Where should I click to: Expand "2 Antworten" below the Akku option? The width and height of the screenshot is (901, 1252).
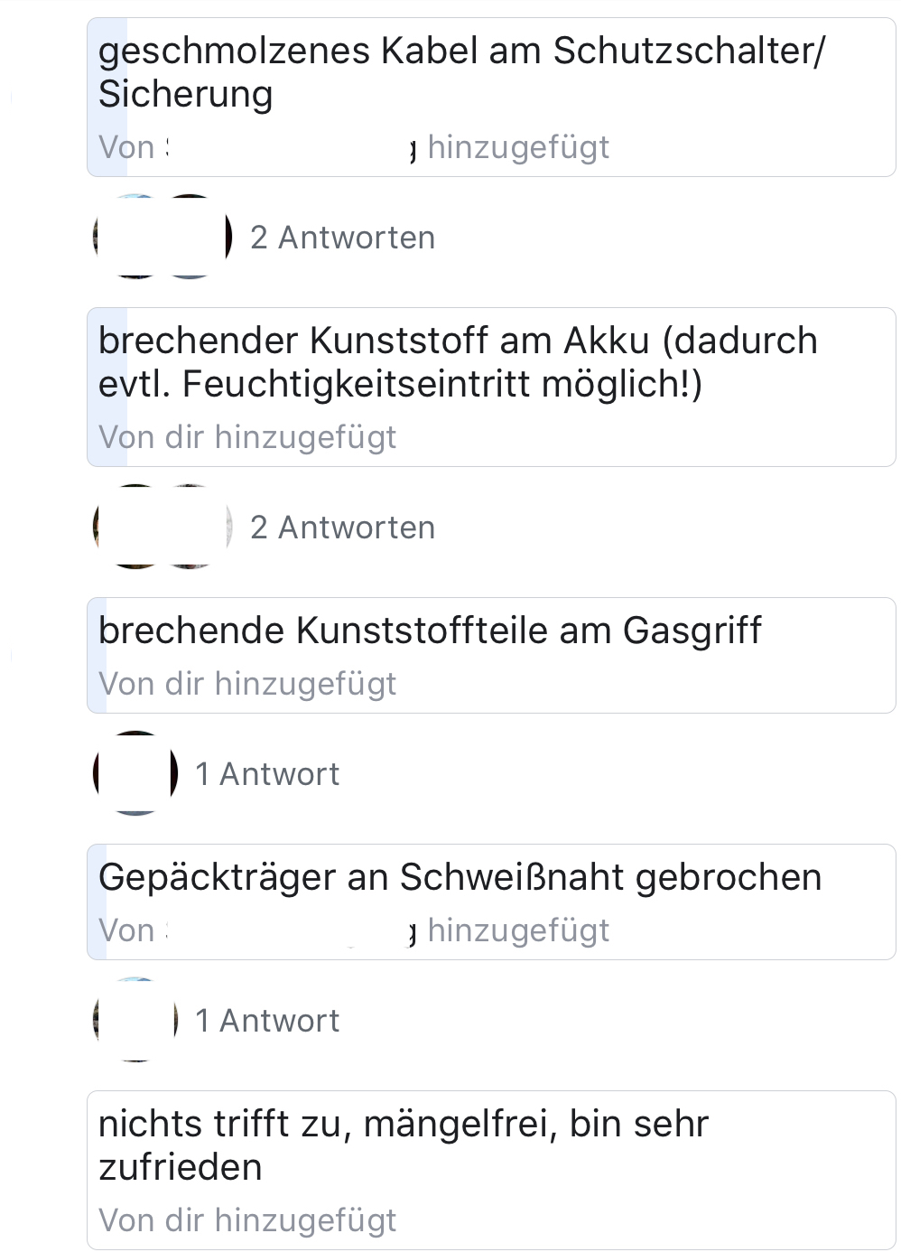point(342,528)
